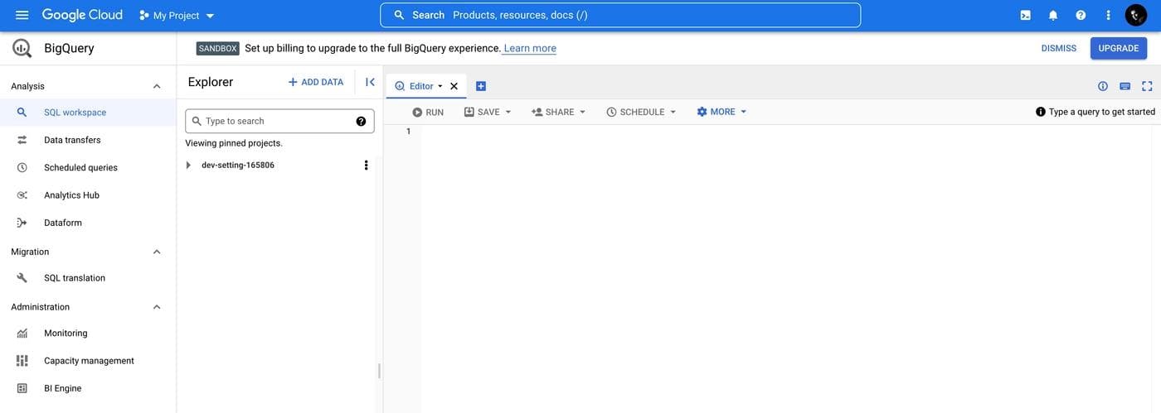This screenshot has height=413, width=1161.
Task: Toggle full screen editor mode
Action: pyautogui.click(x=1147, y=86)
